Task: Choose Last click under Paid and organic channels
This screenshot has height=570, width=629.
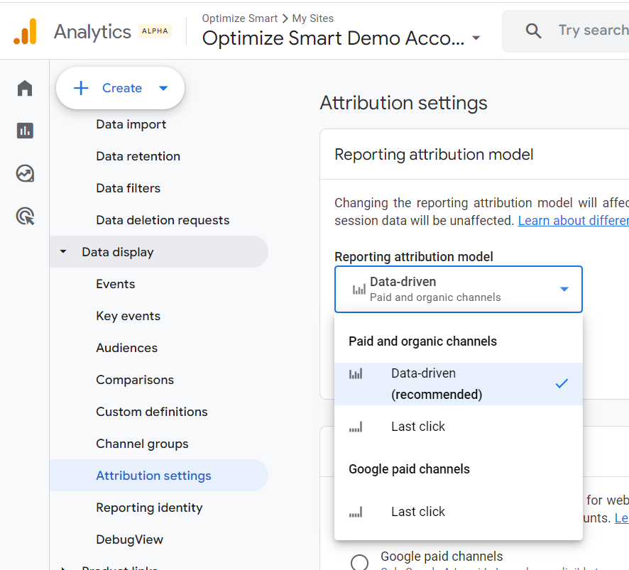Action: pyautogui.click(x=458, y=427)
